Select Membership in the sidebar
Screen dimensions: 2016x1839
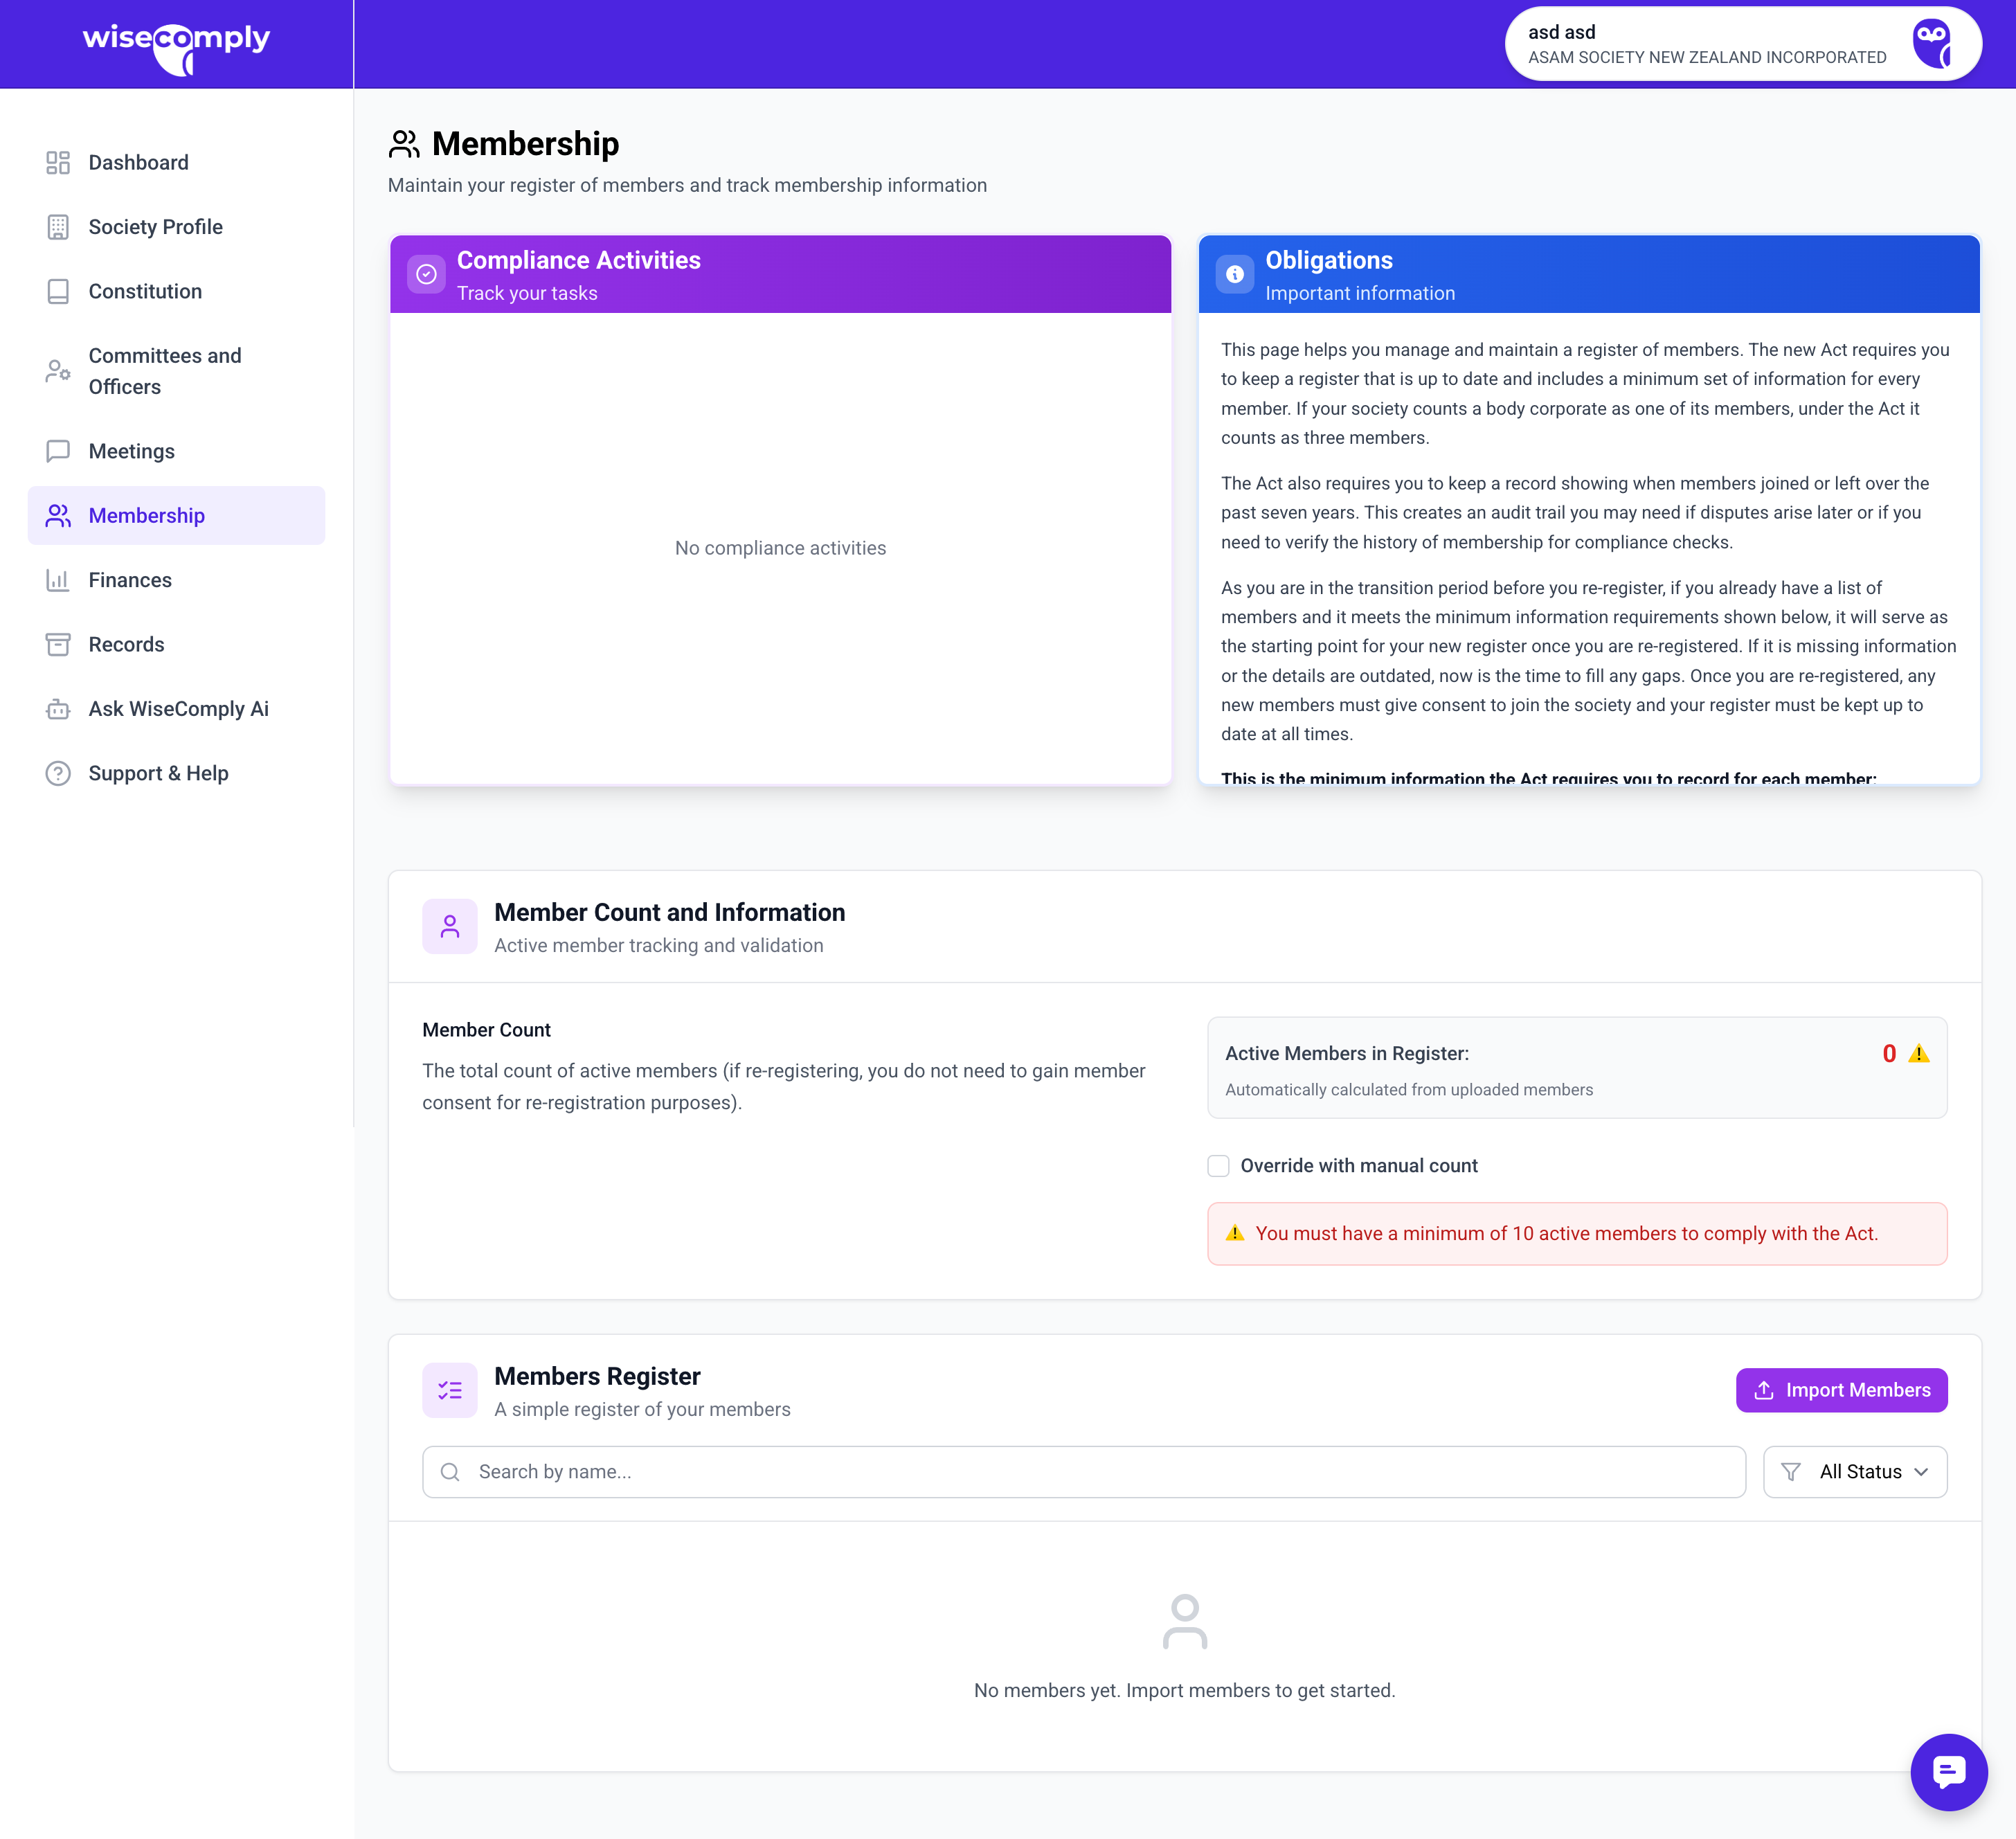[146, 516]
